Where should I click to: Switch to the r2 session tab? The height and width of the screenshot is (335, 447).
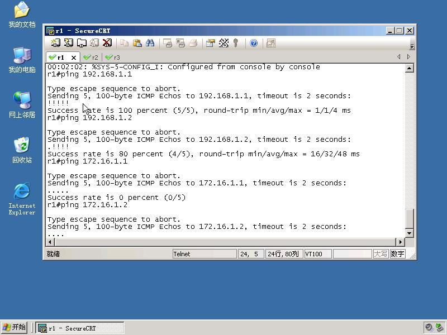91,58
